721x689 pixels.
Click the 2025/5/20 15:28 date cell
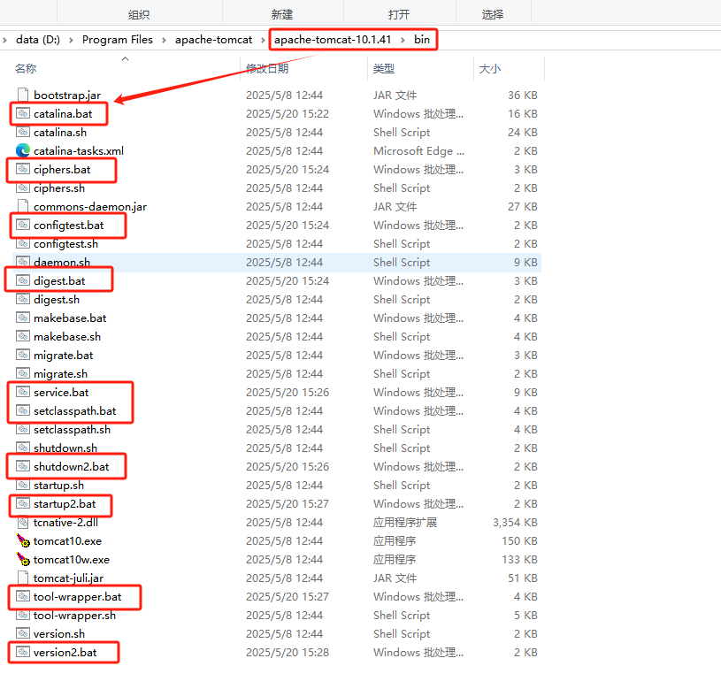(288, 652)
